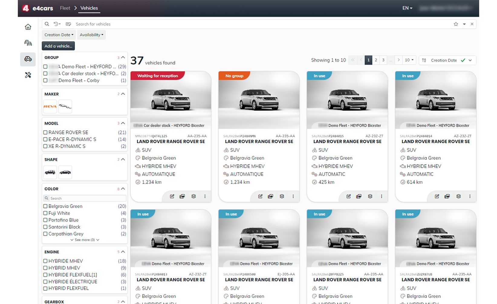The width and height of the screenshot is (497, 304).
Task: Click the search magnifier icon
Action: (47, 24)
